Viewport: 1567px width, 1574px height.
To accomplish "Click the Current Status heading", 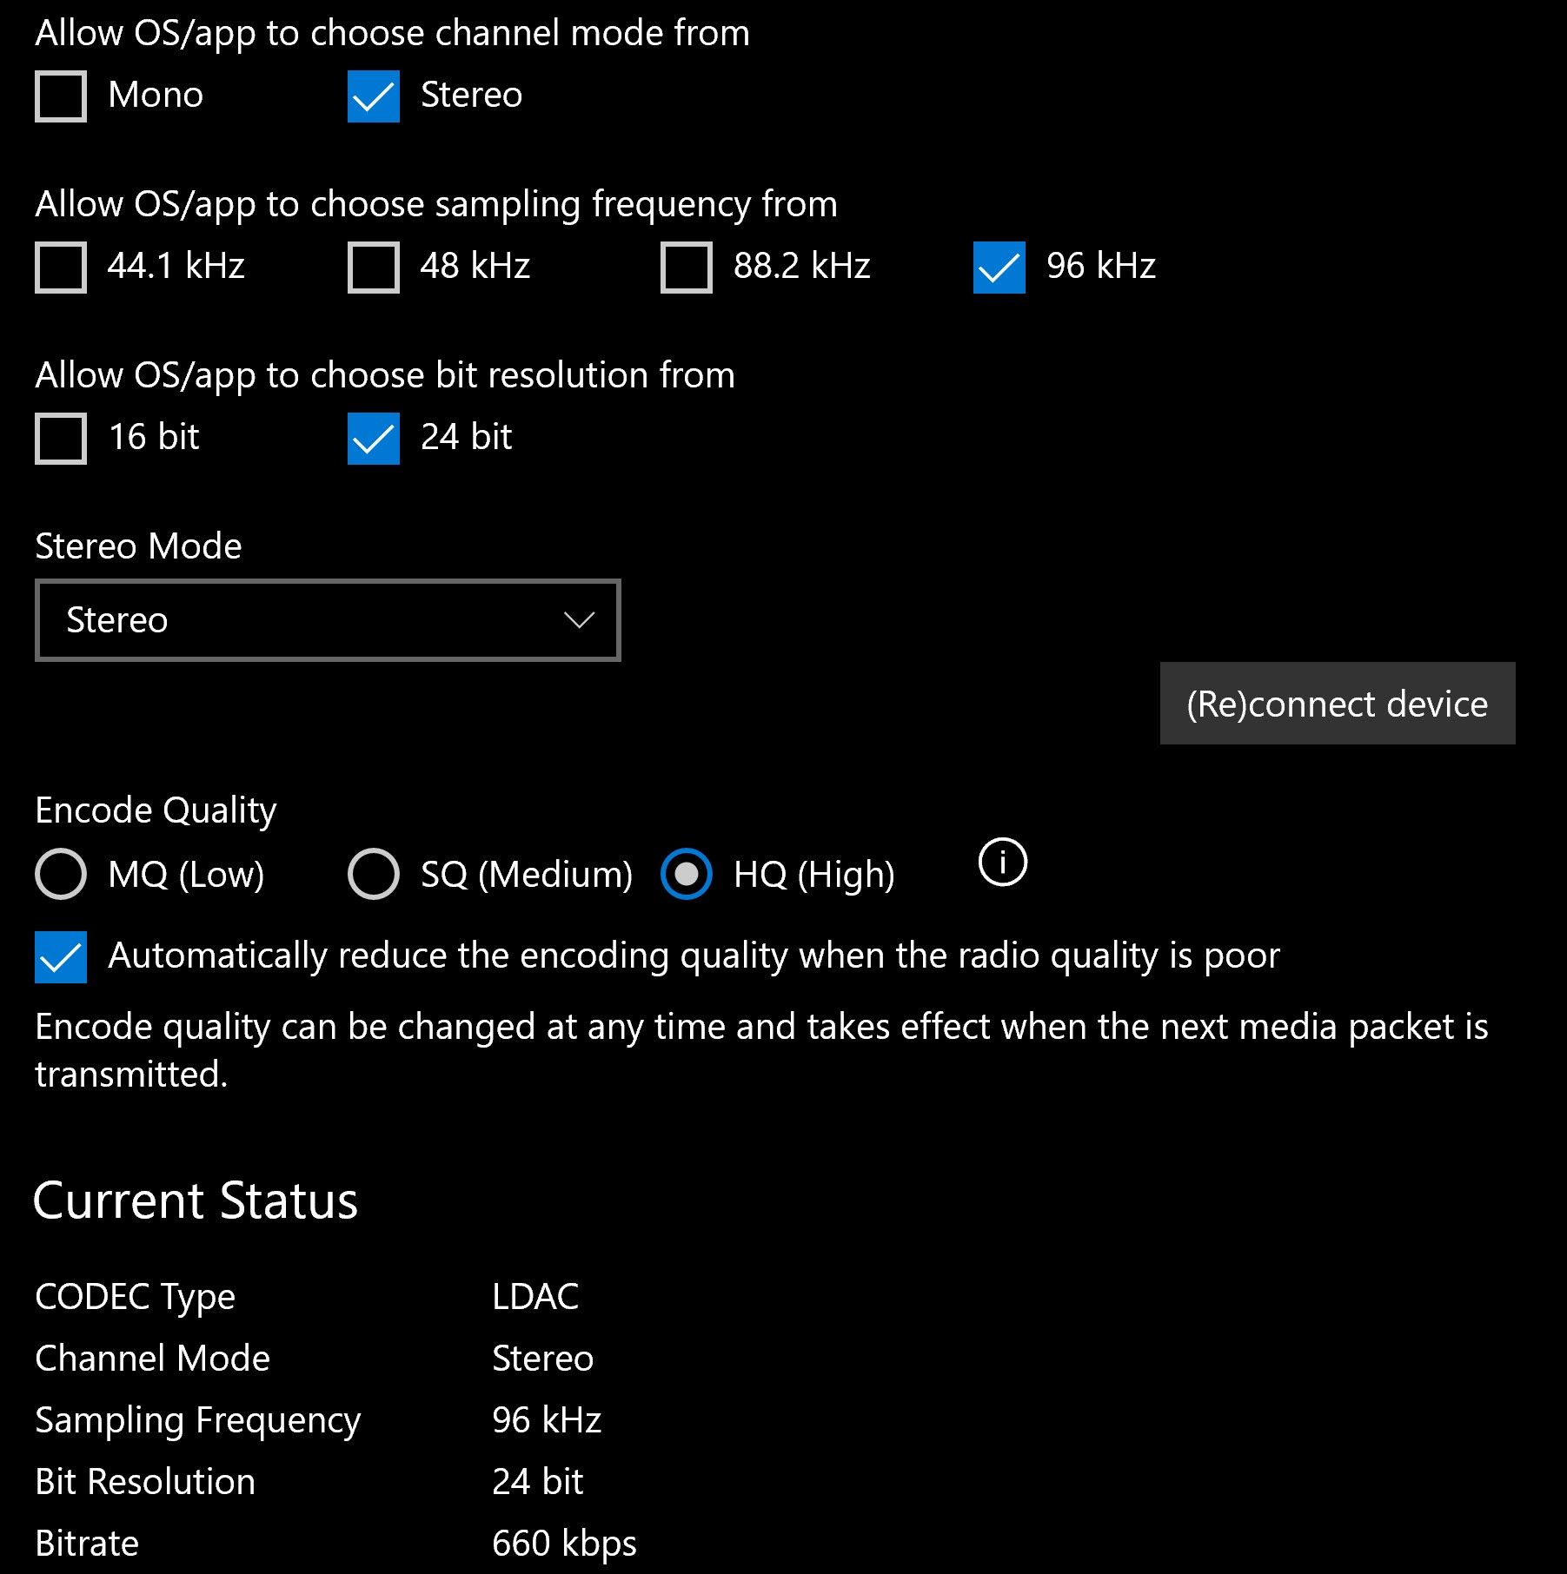I will click(196, 1201).
